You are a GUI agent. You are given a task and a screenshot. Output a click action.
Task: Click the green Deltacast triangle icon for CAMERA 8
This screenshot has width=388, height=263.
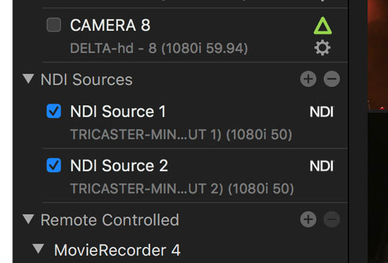tap(323, 25)
